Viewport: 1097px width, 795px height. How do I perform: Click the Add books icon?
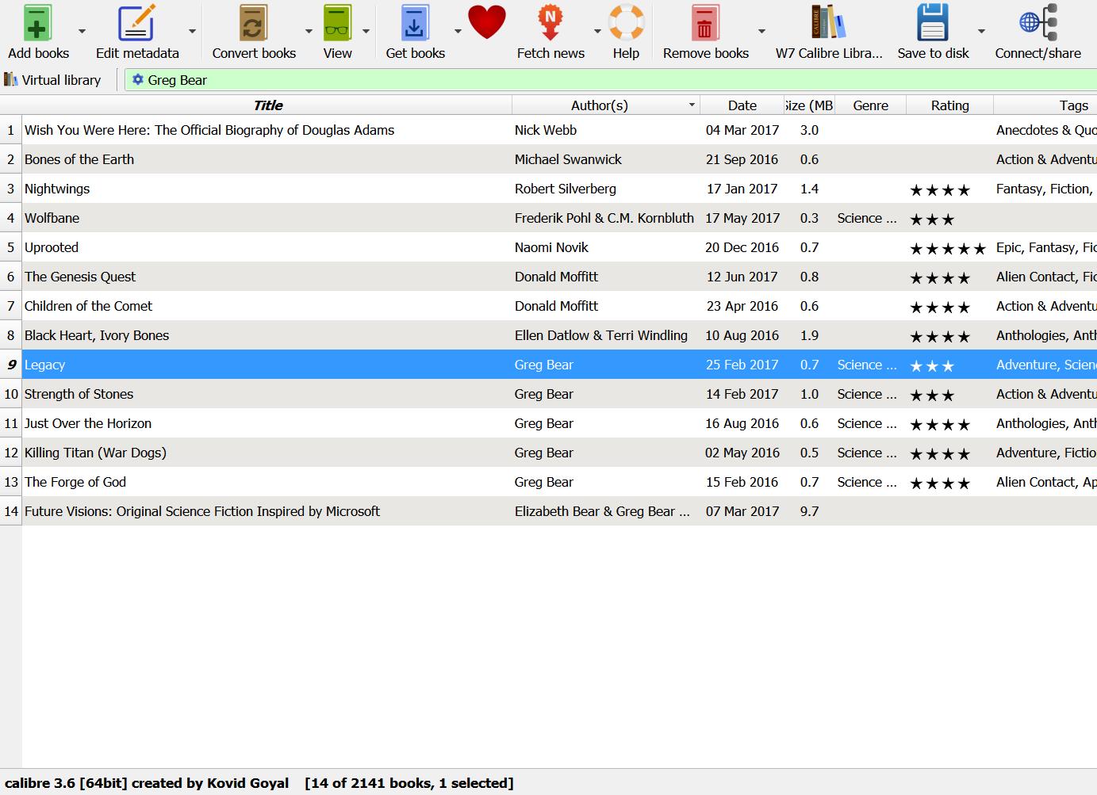click(37, 23)
